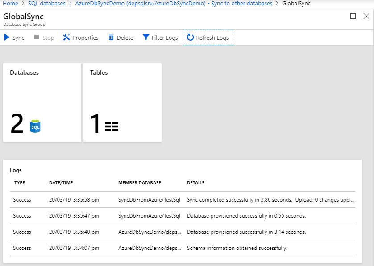Screen dimensions: 374x266
Task: Click the MEMBER DATABASE column header
Action: pos(140,182)
